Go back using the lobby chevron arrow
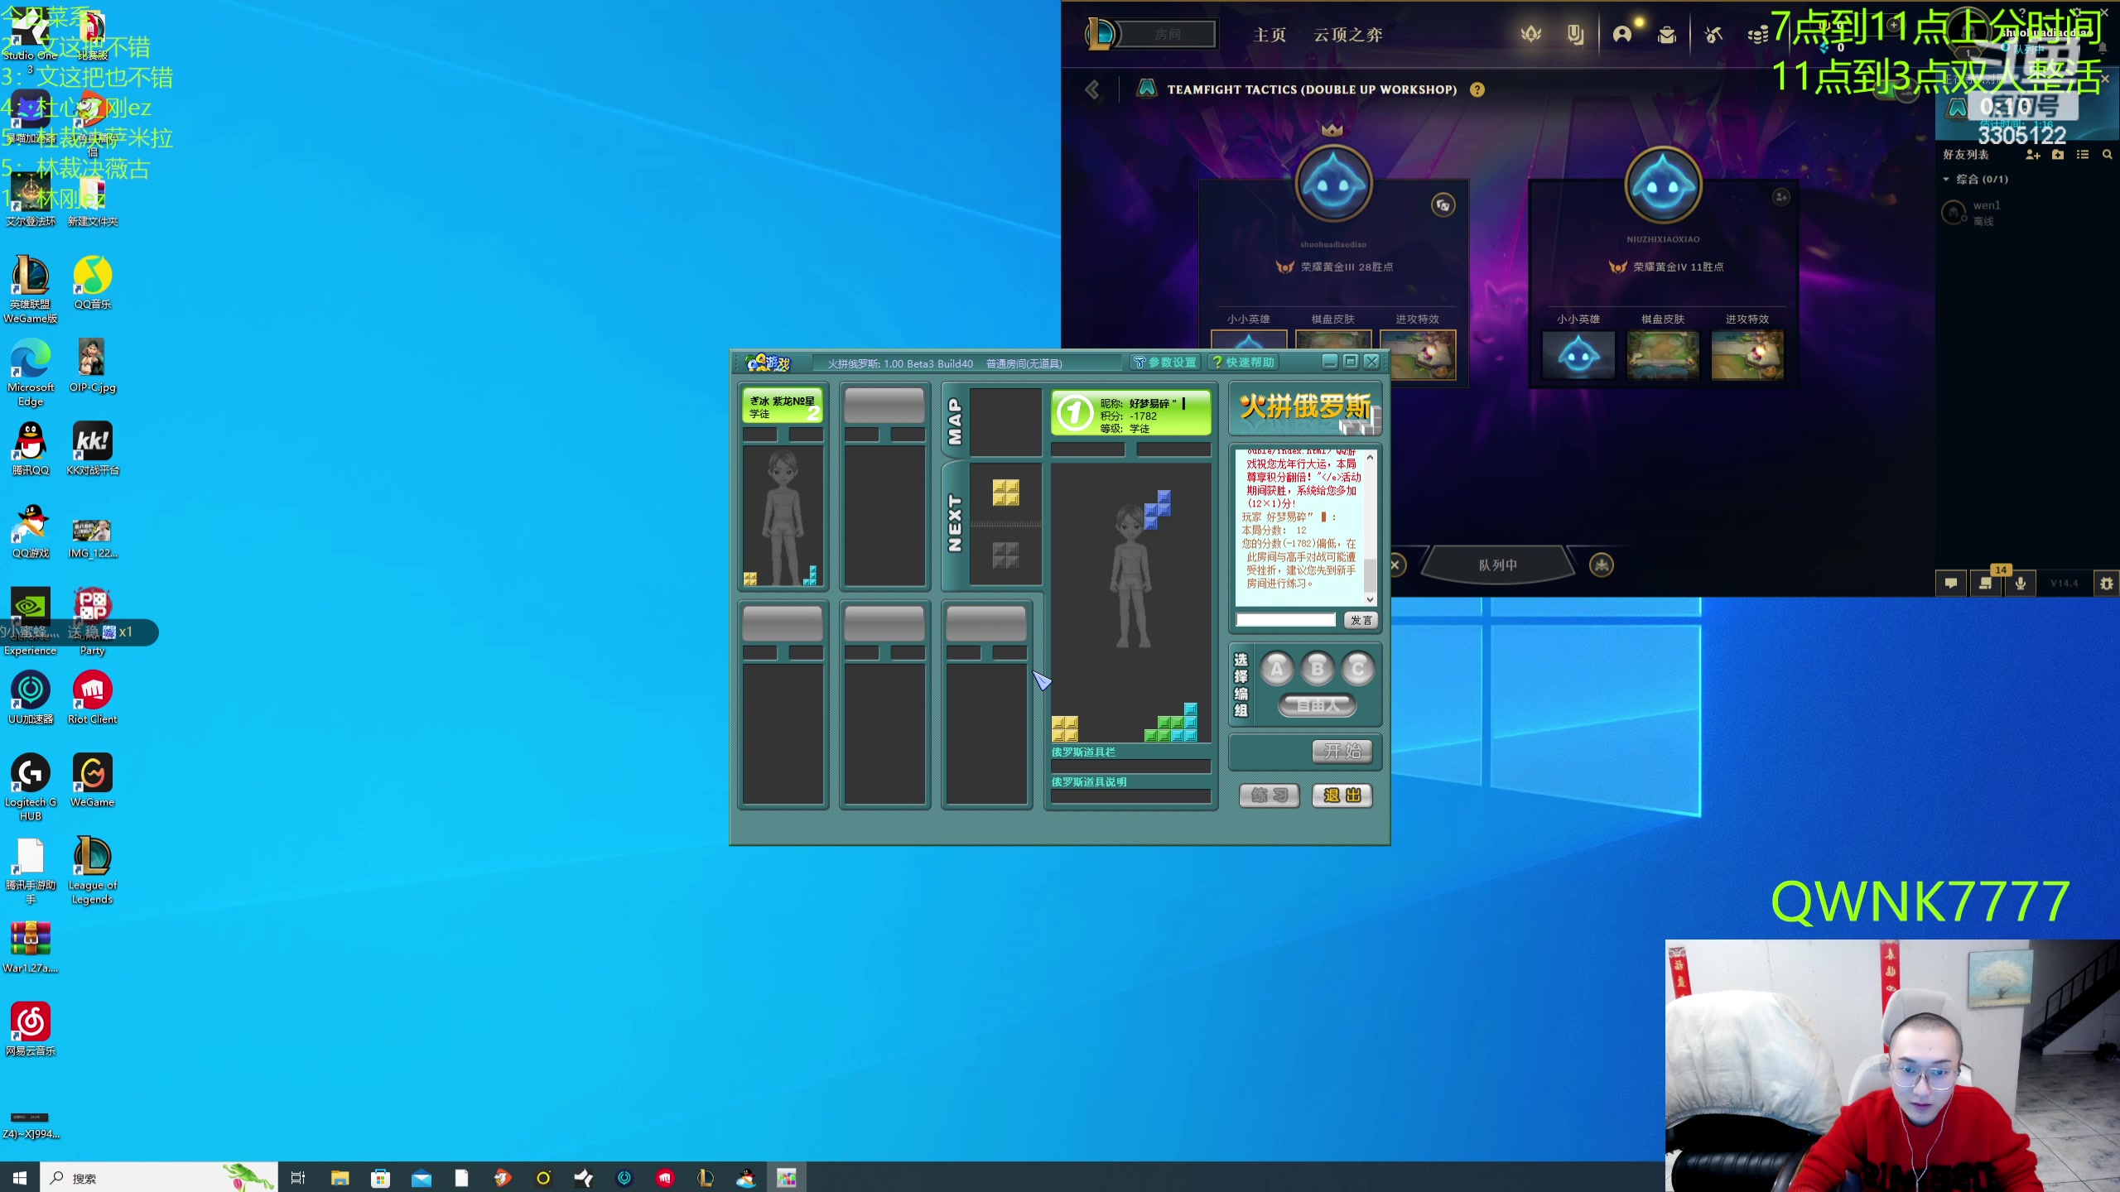The width and height of the screenshot is (2120, 1192). 1092,89
